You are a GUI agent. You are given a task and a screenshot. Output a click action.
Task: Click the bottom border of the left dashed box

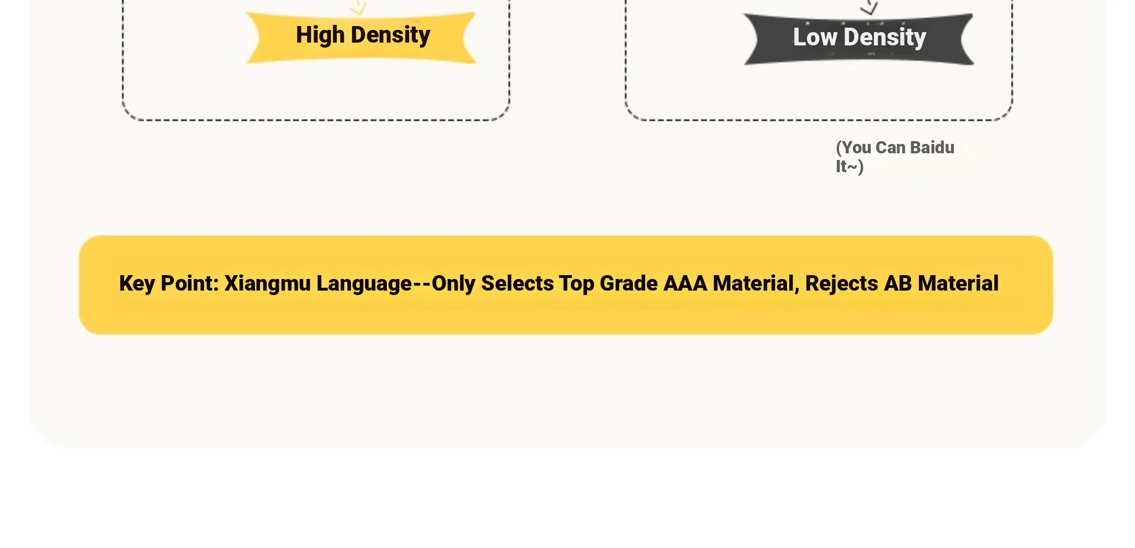pos(316,120)
